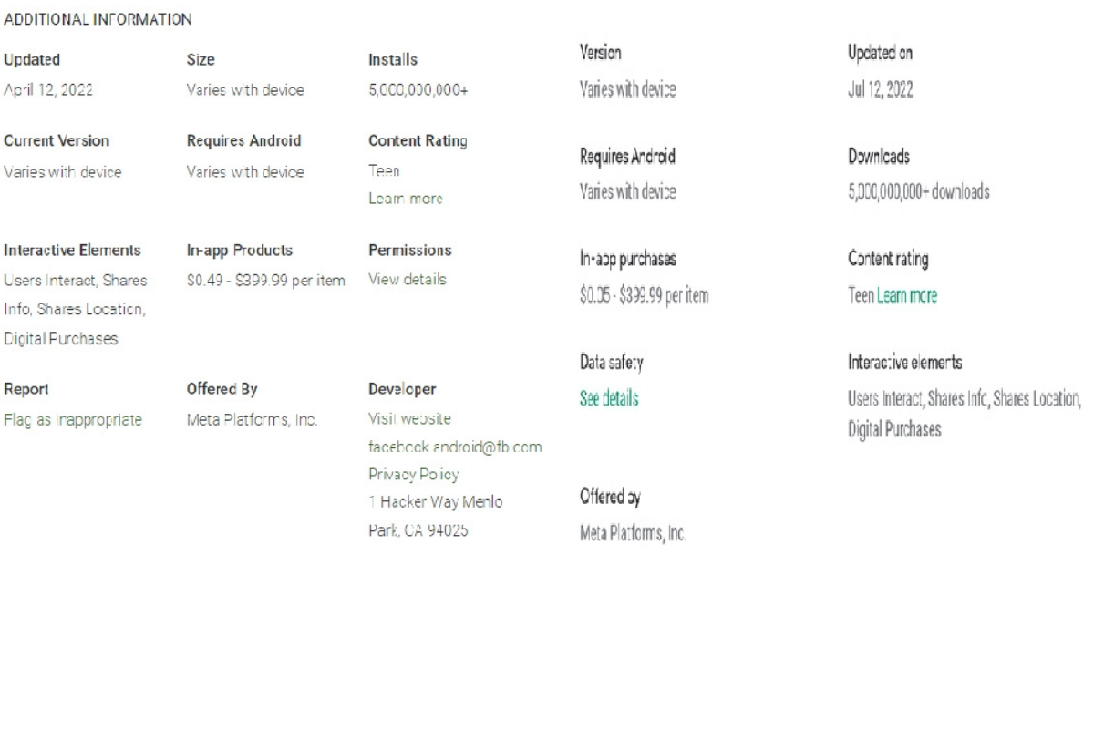Click the 5,000,000,000+ downloads text
Image resolution: width=1094 pixels, height=729 pixels.
coord(919,192)
